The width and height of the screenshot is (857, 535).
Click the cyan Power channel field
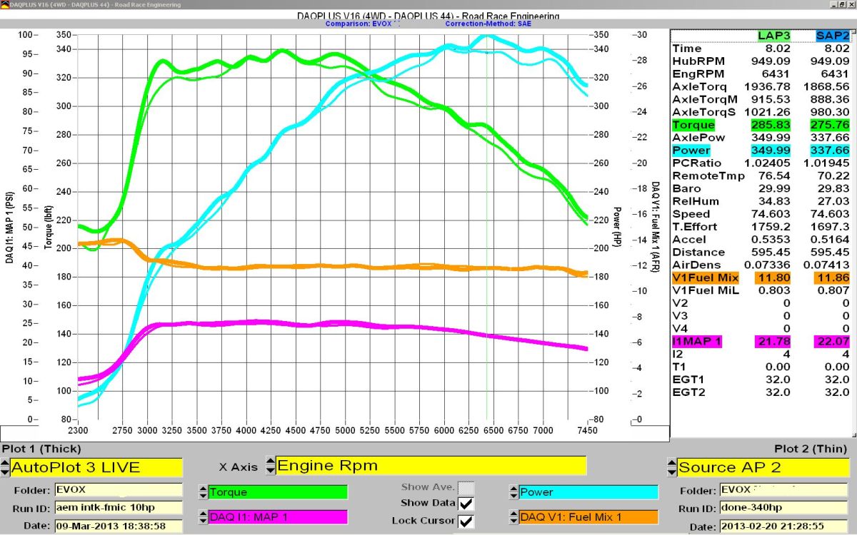pos(588,492)
